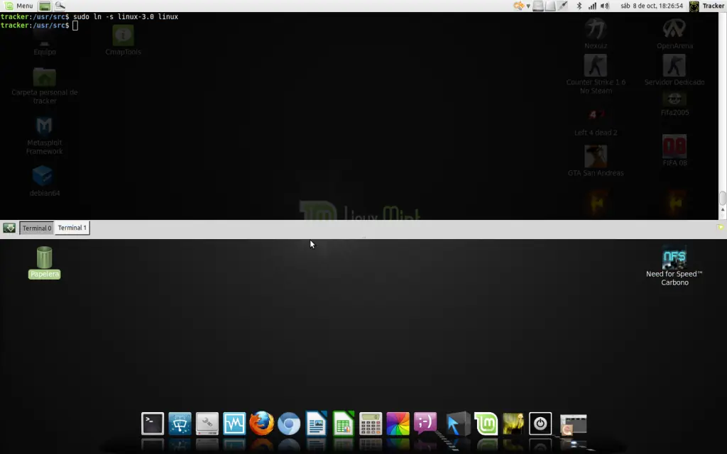This screenshot has height=454, width=727.
Task: Launch Chromium from the dock
Action: pos(289,424)
